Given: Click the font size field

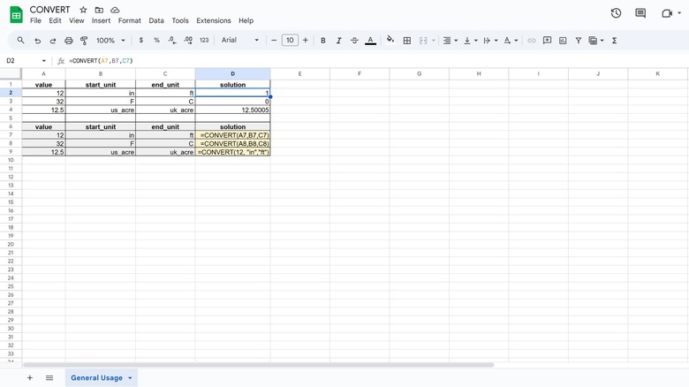Looking at the screenshot, I should tap(290, 40).
